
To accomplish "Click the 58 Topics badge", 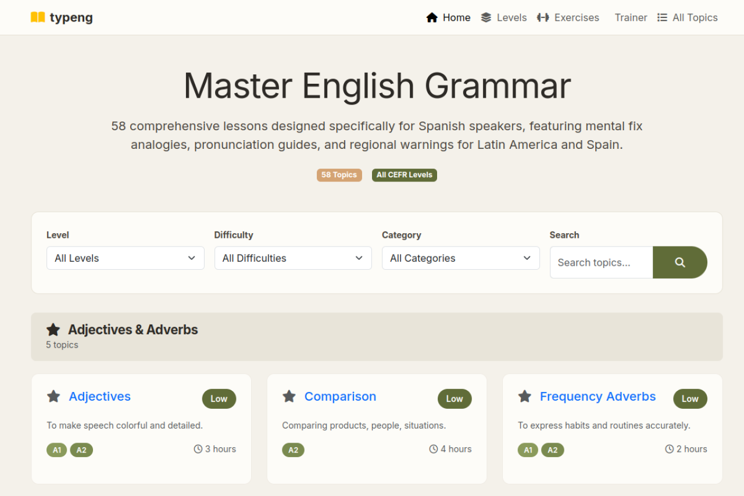I will [x=339, y=175].
